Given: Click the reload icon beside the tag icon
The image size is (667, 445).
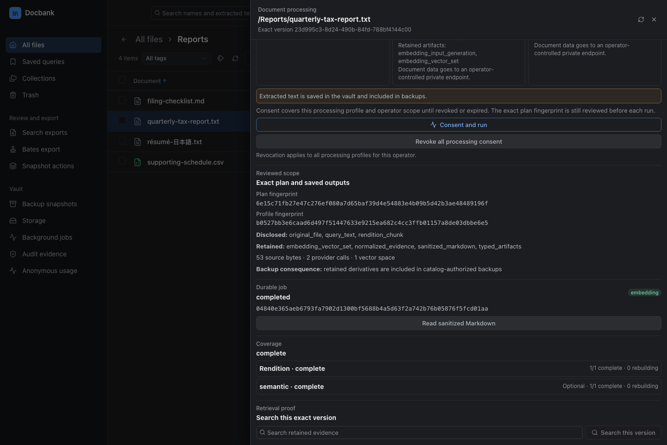Looking at the screenshot, I should point(235,58).
